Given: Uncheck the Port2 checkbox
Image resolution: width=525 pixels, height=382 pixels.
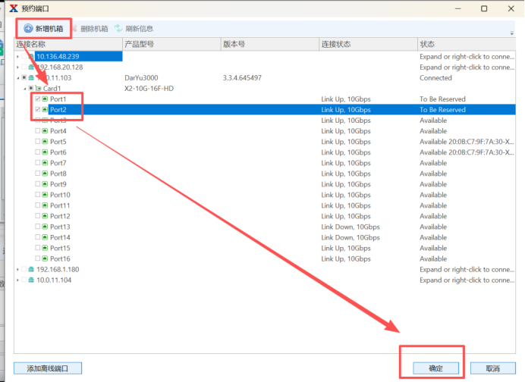Looking at the screenshot, I should tap(38, 110).
